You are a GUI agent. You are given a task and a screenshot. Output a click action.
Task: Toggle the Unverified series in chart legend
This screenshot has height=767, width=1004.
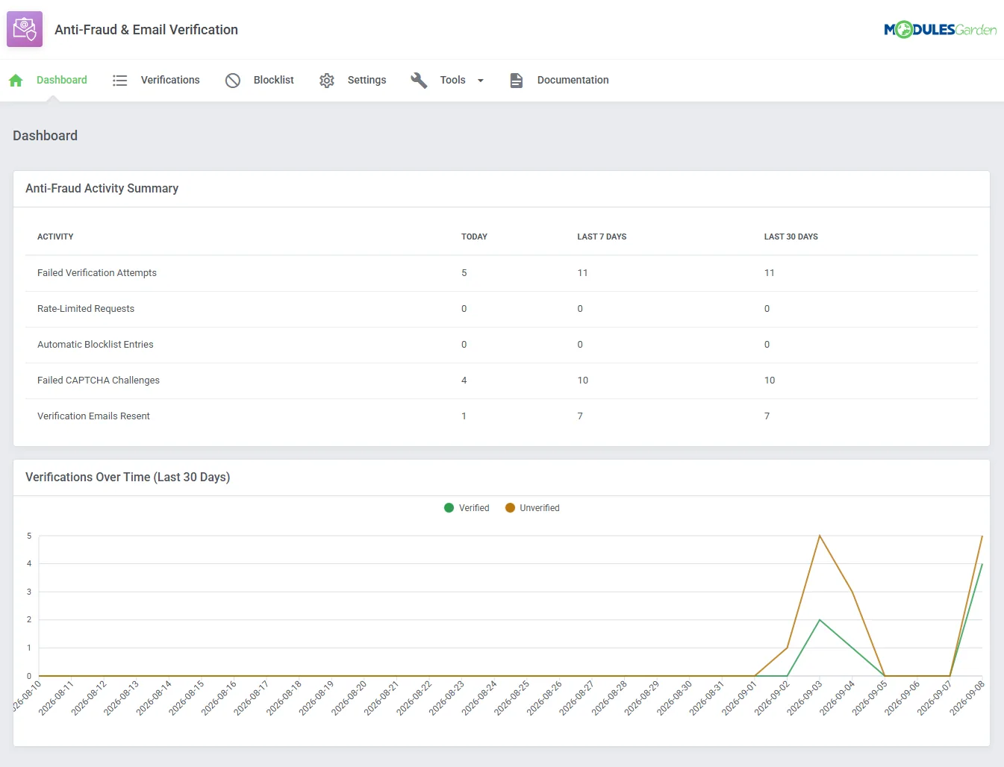pos(532,508)
